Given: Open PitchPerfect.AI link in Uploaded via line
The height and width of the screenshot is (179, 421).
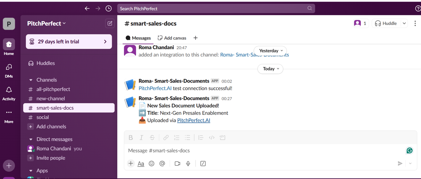Looking at the screenshot, I should click(x=193, y=120).
